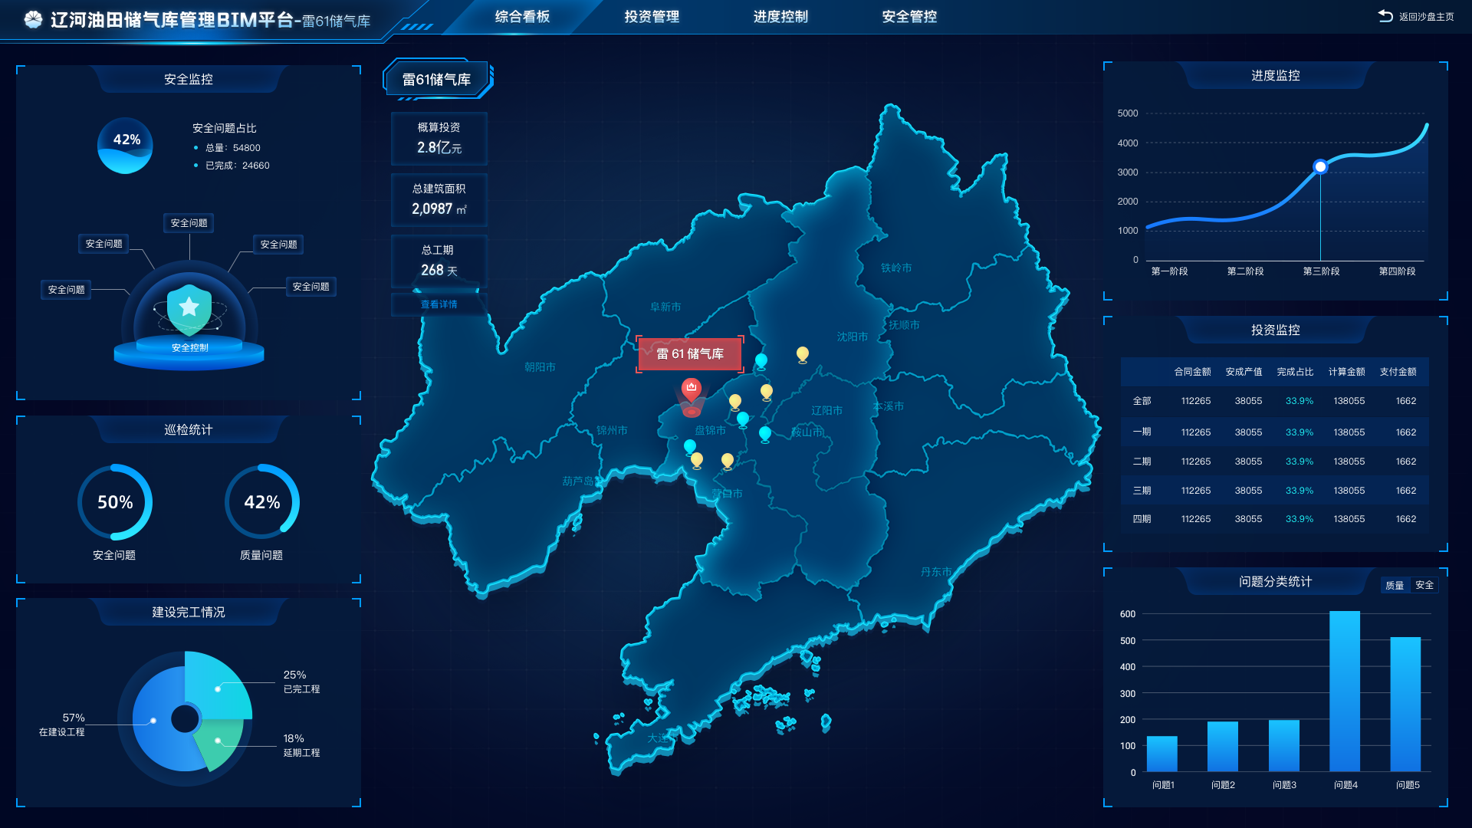This screenshot has width=1472, height=828.
Task: Click the 查看详情 link
Action: pyautogui.click(x=439, y=305)
